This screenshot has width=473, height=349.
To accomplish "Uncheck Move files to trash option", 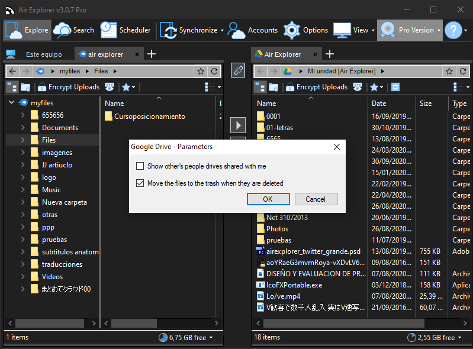I will [140, 183].
